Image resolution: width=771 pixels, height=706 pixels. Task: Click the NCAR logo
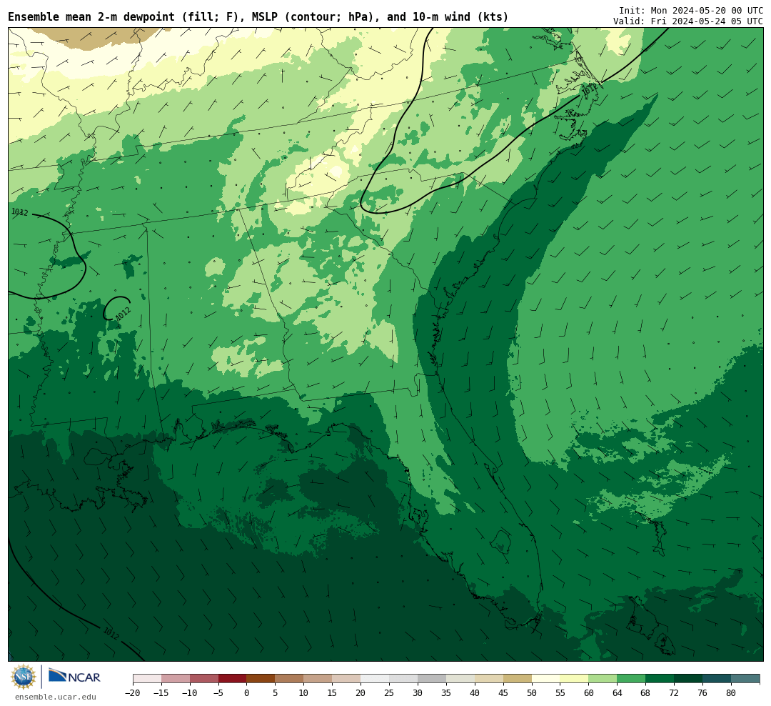coord(74,677)
